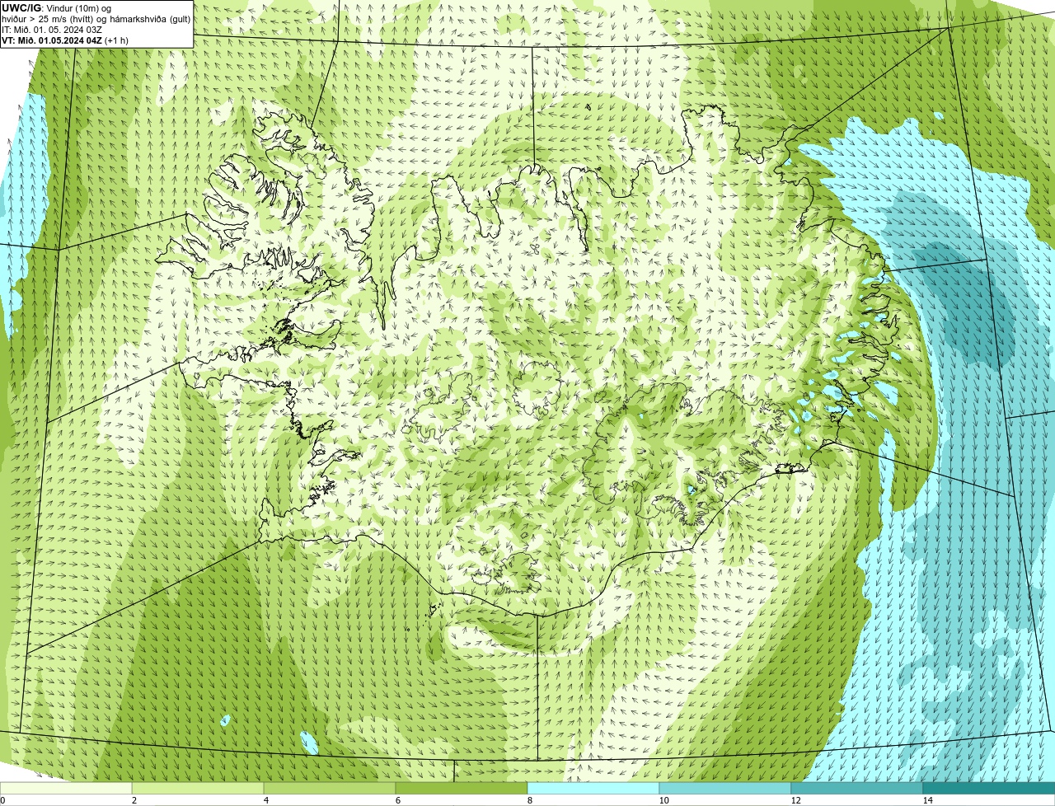Click the legend value label '4'
Viewport: 1055px width, 806px height.
click(x=265, y=800)
